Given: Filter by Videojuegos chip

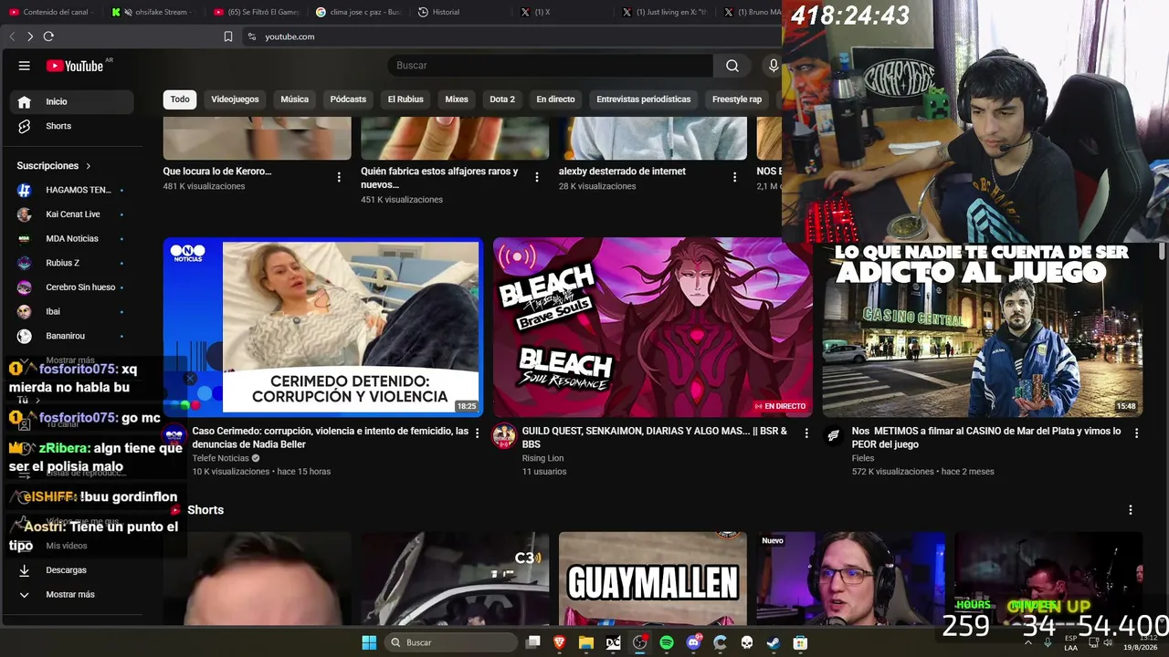Looking at the screenshot, I should pyautogui.click(x=235, y=99).
